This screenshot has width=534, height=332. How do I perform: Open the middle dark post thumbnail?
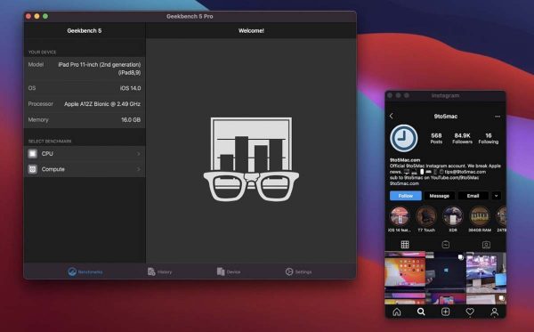coord(446,272)
